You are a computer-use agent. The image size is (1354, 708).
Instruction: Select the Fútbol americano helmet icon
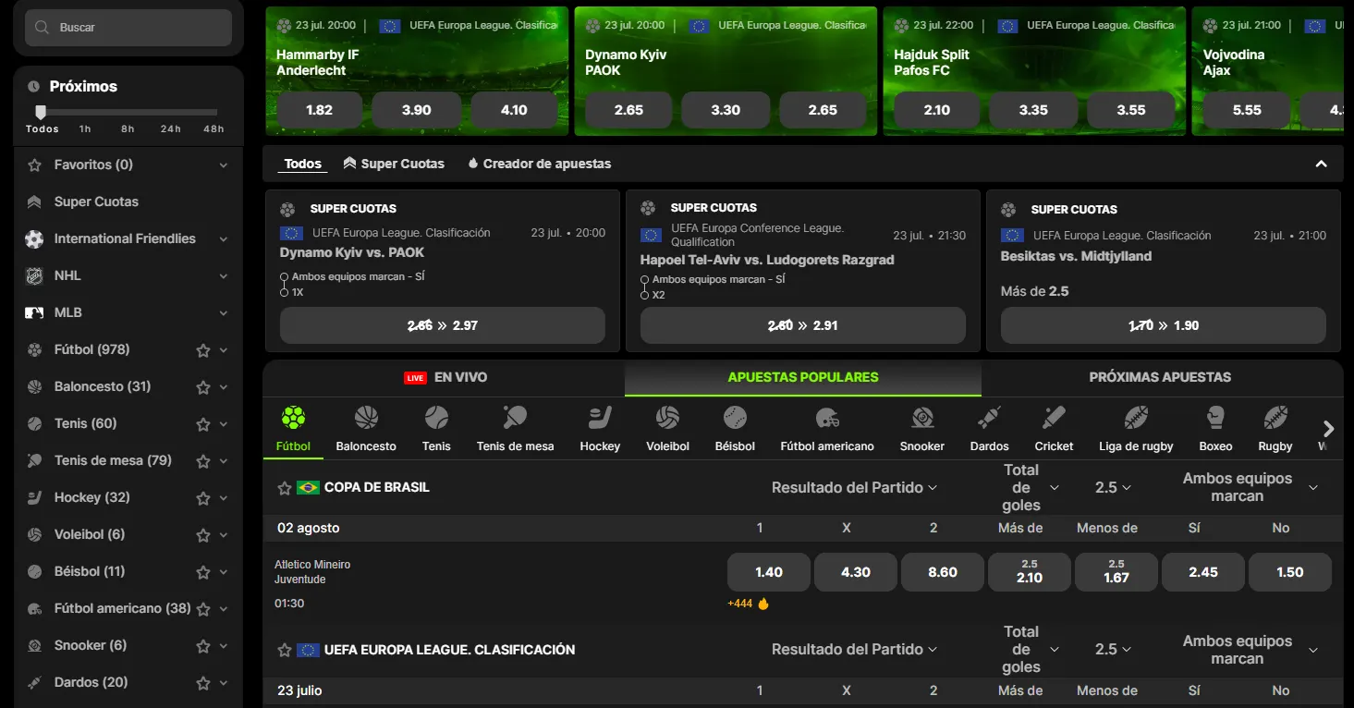click(827, 418)
